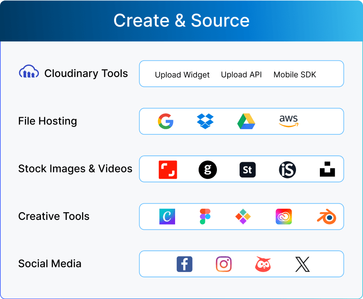This screenshot has width=363, height=299.
Task: Select the Figma icon
Action: (205, 216)
